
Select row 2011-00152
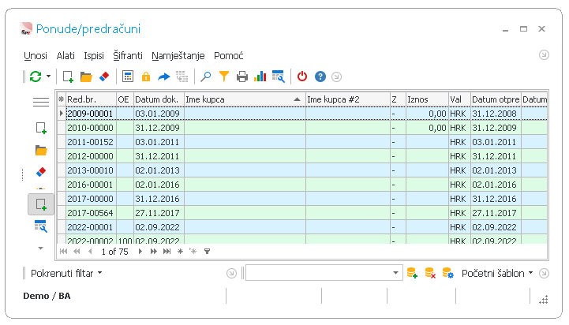[302, 142]
